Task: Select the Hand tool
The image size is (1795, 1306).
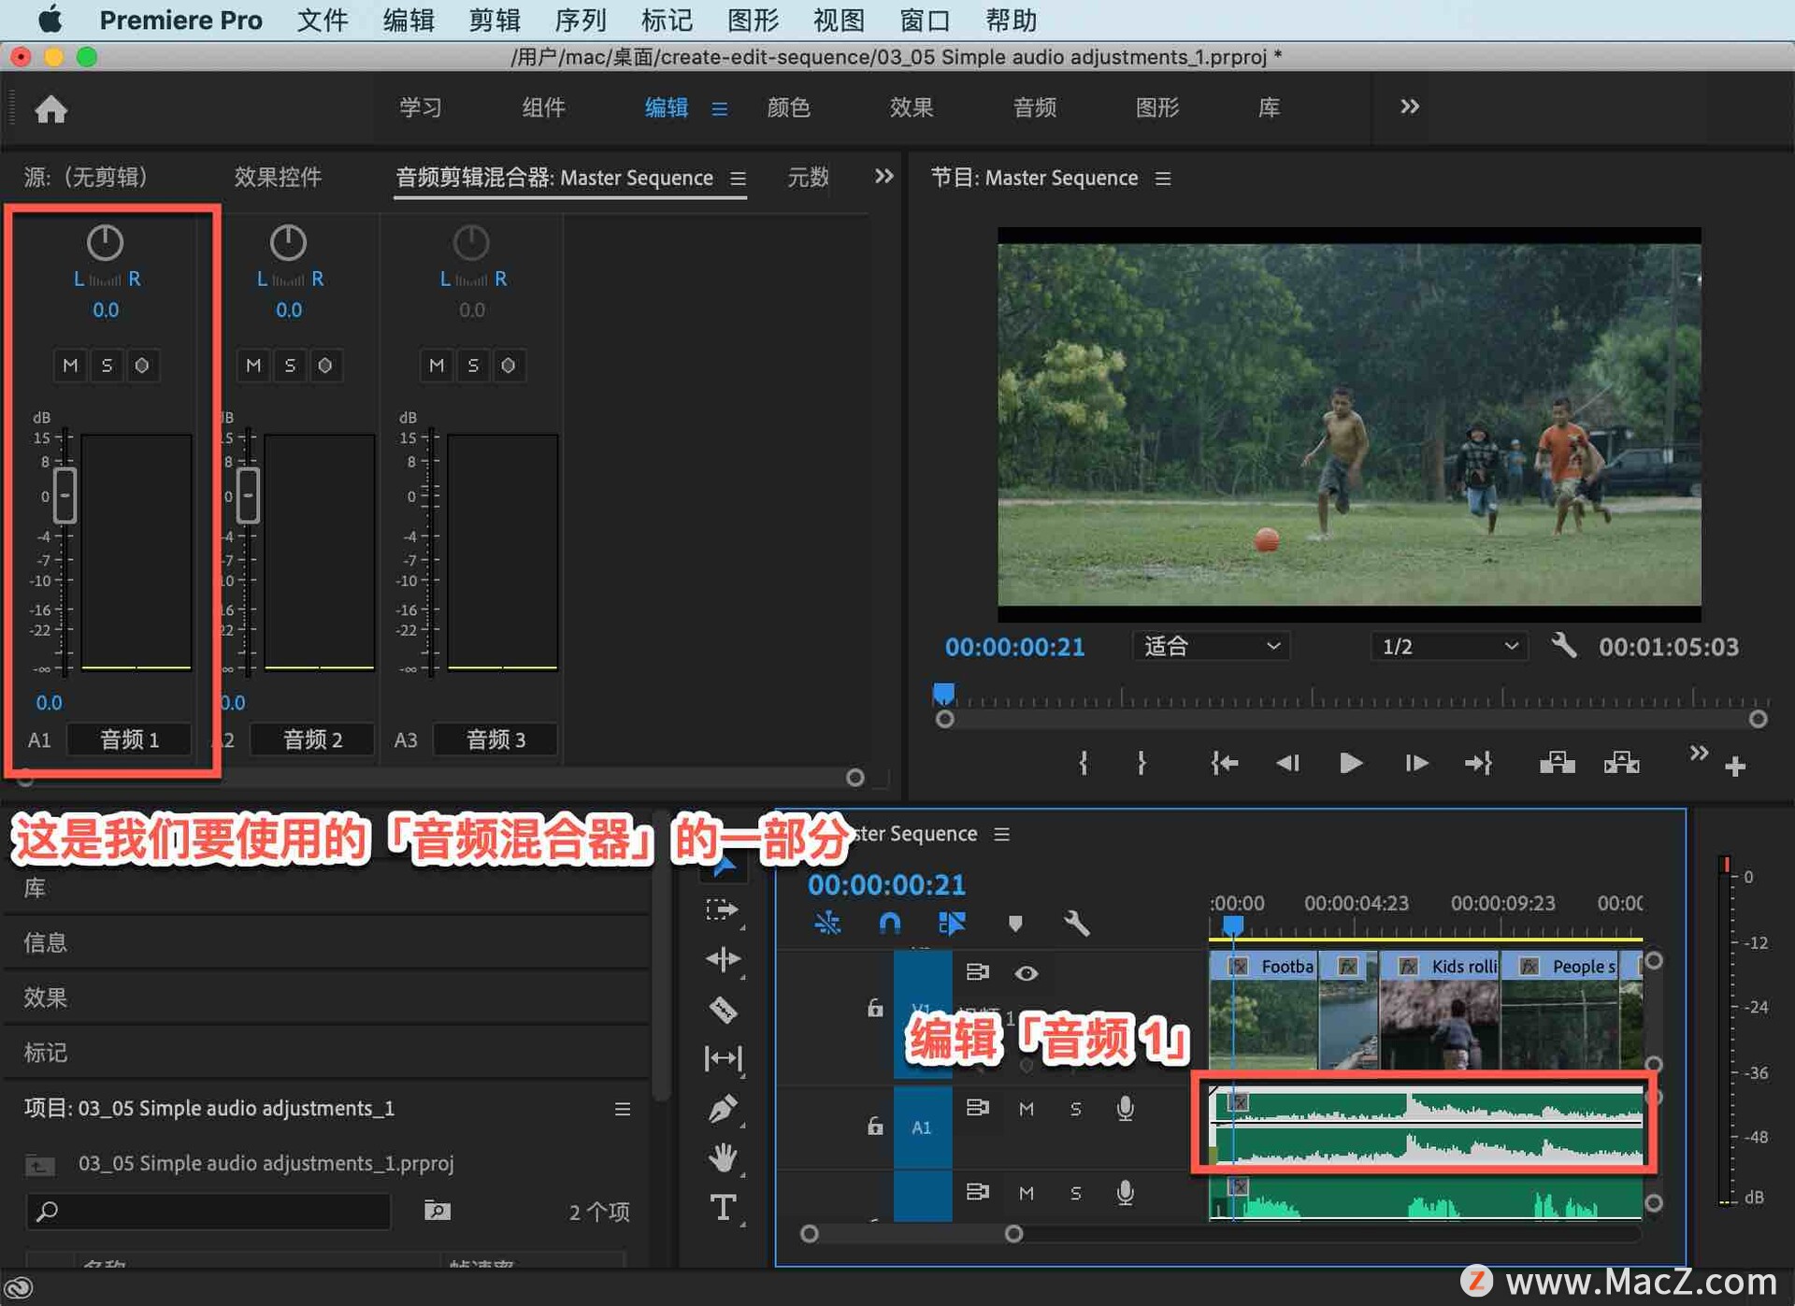Action: [x=723, y=1159]
